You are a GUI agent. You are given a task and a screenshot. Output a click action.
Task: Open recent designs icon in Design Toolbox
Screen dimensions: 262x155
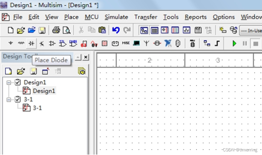pos(82,71)
